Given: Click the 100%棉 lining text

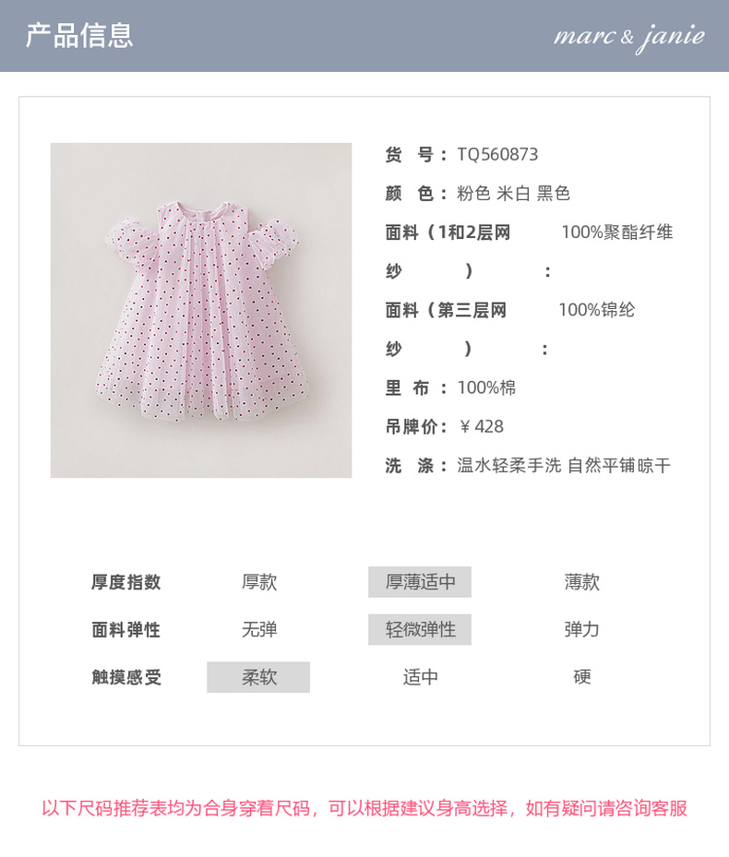Looking at the screenshot, I should pyautogui.click(x=486, y=387).
